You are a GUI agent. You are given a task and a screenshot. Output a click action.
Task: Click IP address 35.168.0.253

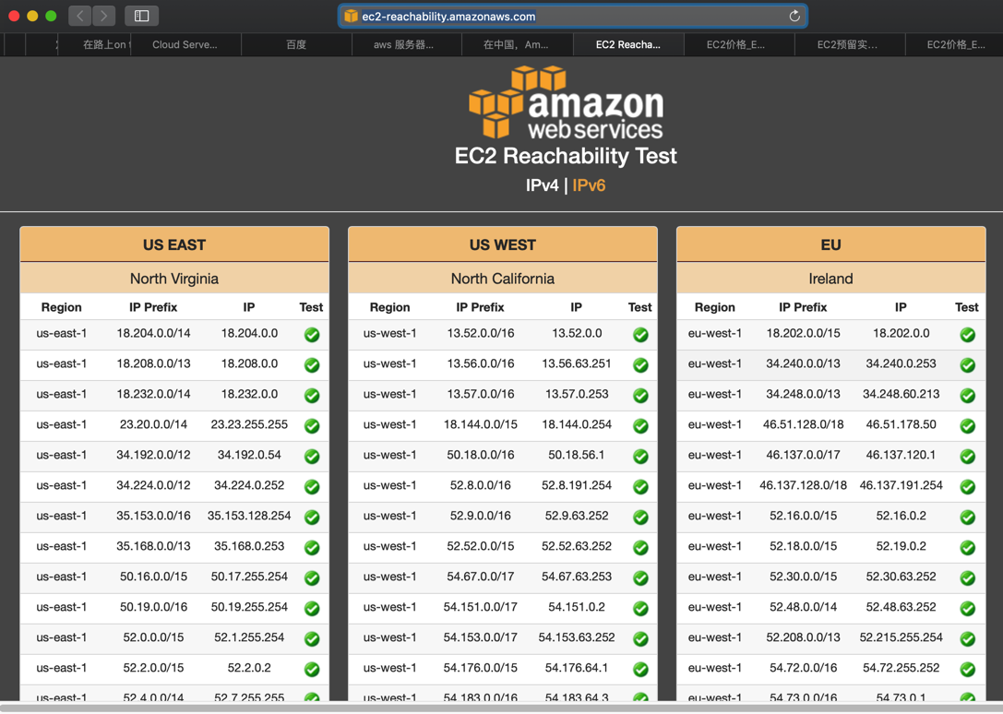pyautogui.click(x=249, y=546)
